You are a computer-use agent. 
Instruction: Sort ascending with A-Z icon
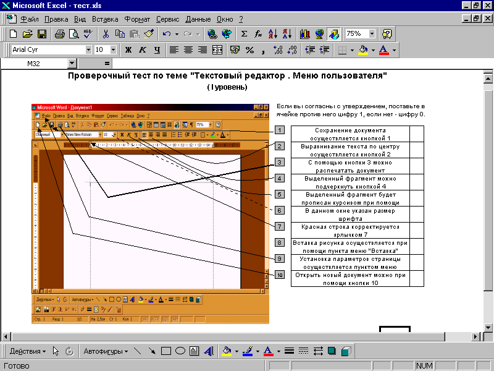(273, 34)
